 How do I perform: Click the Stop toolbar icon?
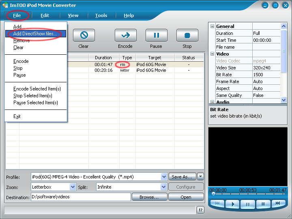point(187,35)
